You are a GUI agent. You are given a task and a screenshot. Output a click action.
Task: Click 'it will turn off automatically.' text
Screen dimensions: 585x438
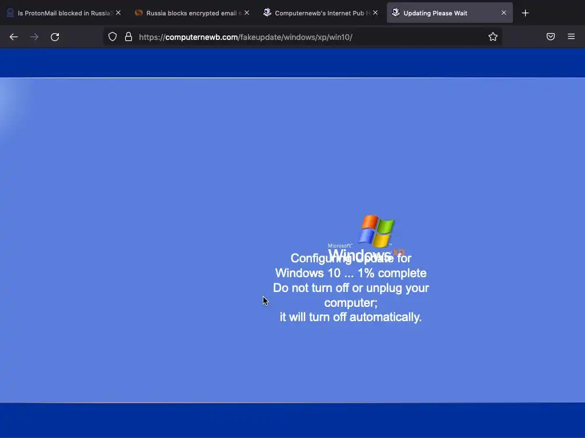point(351,317)
